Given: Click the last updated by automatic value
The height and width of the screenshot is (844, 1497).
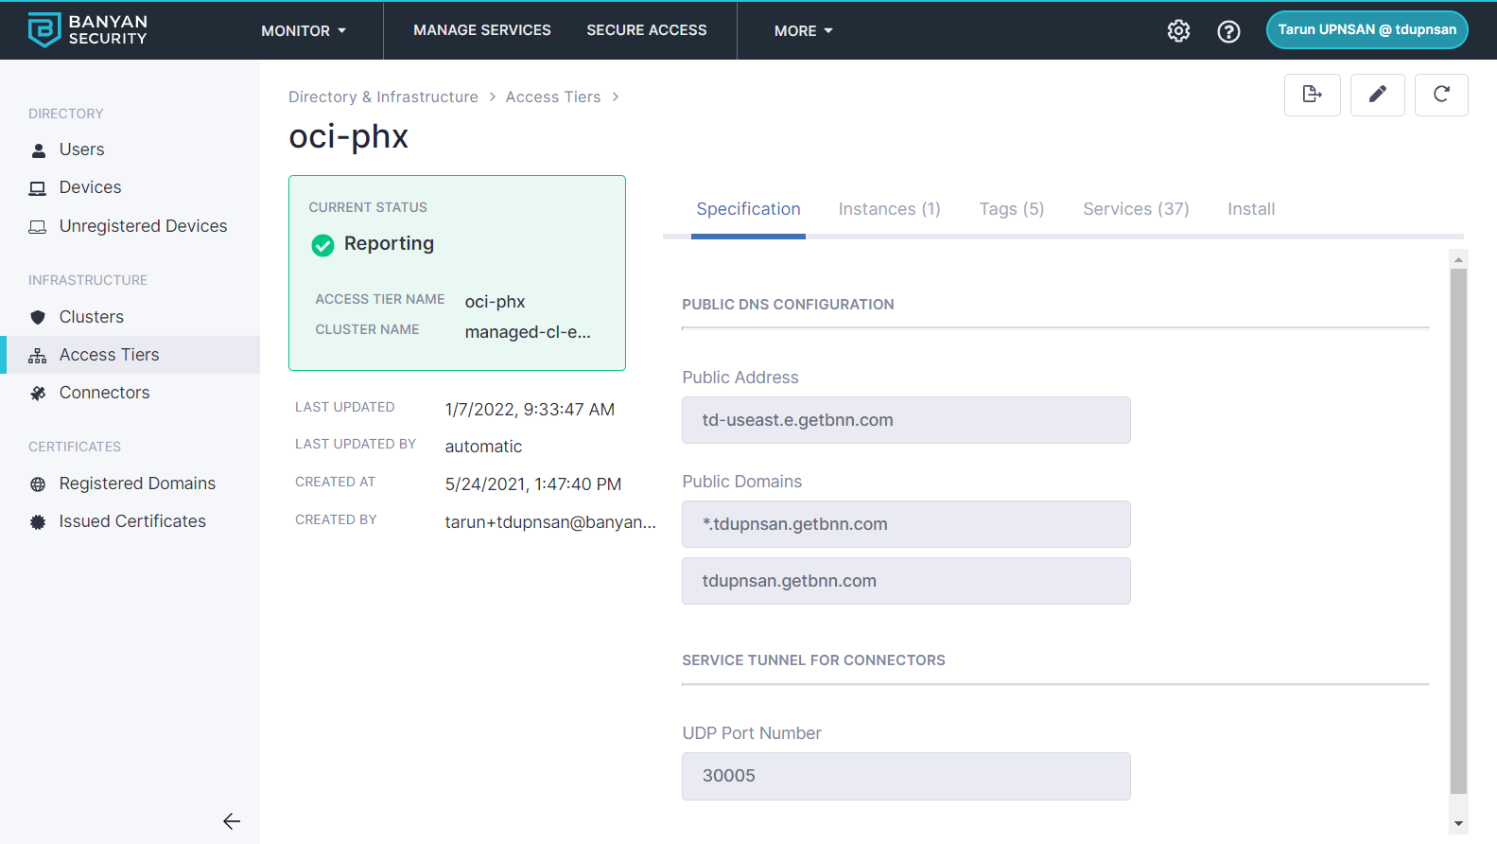Looking at the screenshot, I should click(483, 447).
